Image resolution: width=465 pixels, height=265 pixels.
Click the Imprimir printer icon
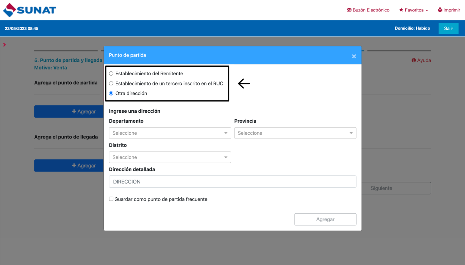click(x=440, y=10)
